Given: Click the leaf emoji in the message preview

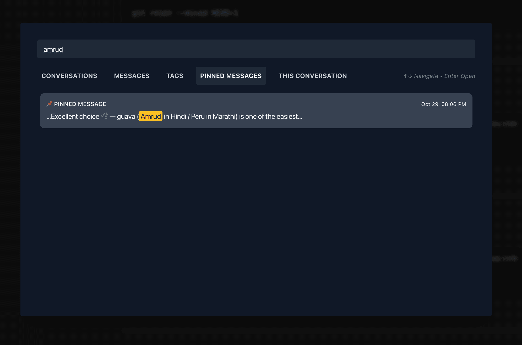Looking at the screenshot, I should [105, 116].
